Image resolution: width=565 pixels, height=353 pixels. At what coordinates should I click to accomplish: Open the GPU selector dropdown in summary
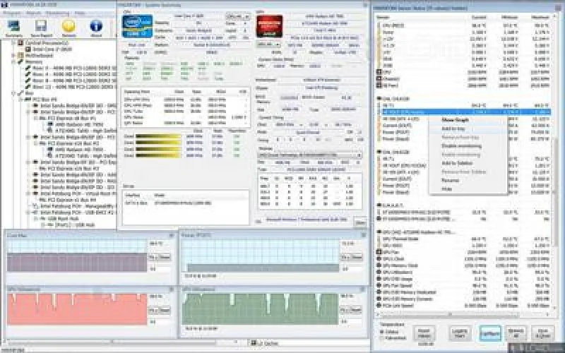pyautogui.click(x=268, y=44)
